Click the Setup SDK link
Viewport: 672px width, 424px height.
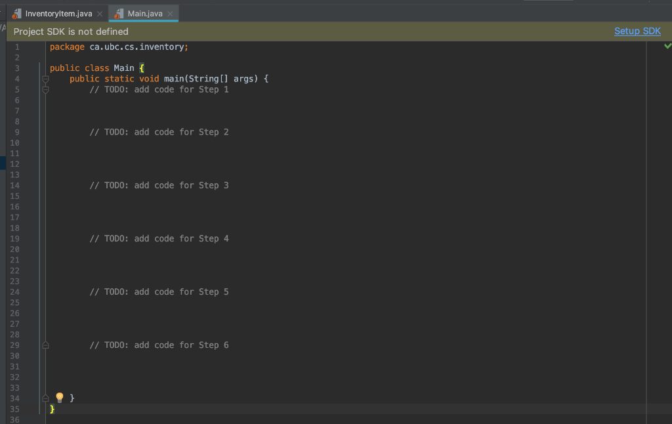pyautogui.click(x=637, y=32)
